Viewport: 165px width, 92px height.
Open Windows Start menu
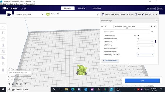pyautogui.click(x=3, y=89)
